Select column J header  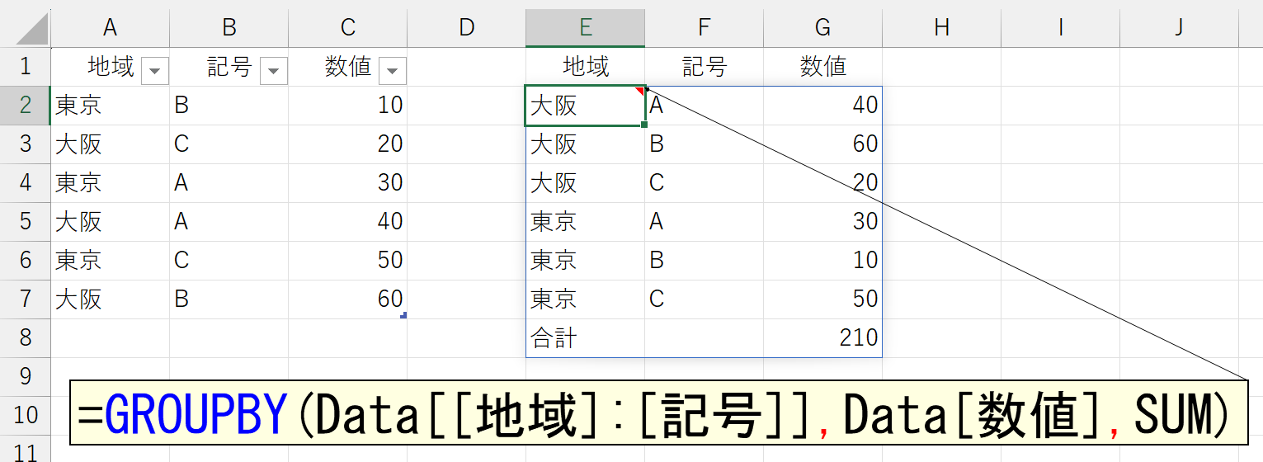click(1180, 28)
